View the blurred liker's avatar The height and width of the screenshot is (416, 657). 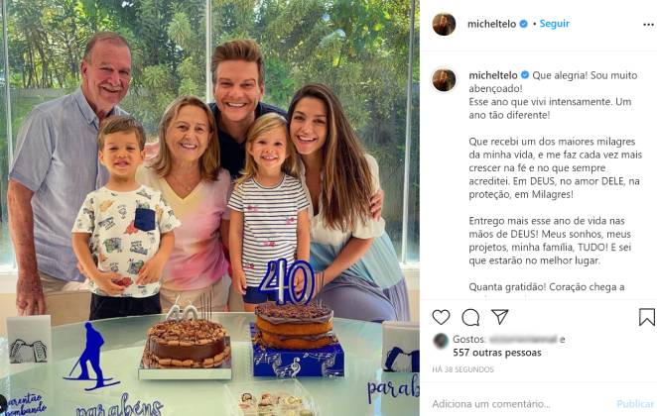(441, 341)
